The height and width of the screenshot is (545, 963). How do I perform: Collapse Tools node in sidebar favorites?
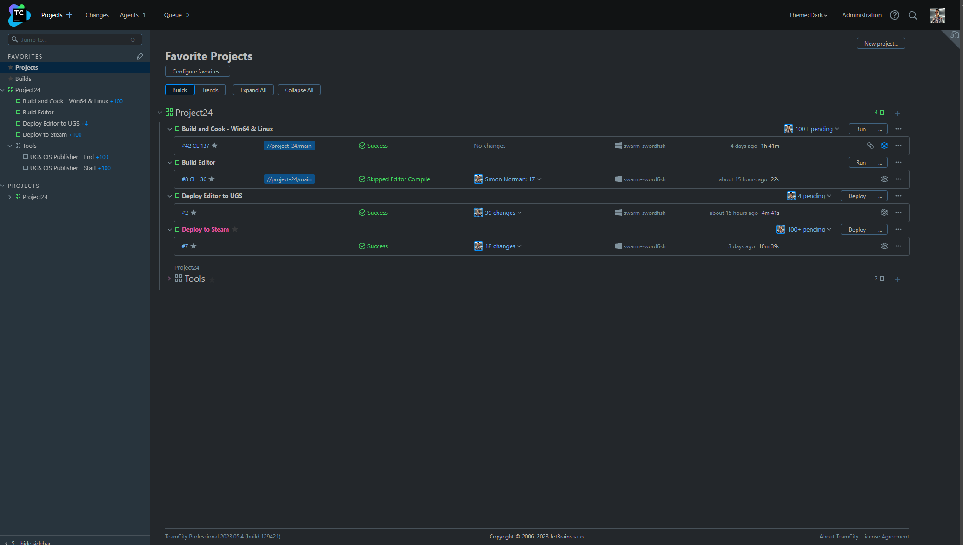pos(10,146)
